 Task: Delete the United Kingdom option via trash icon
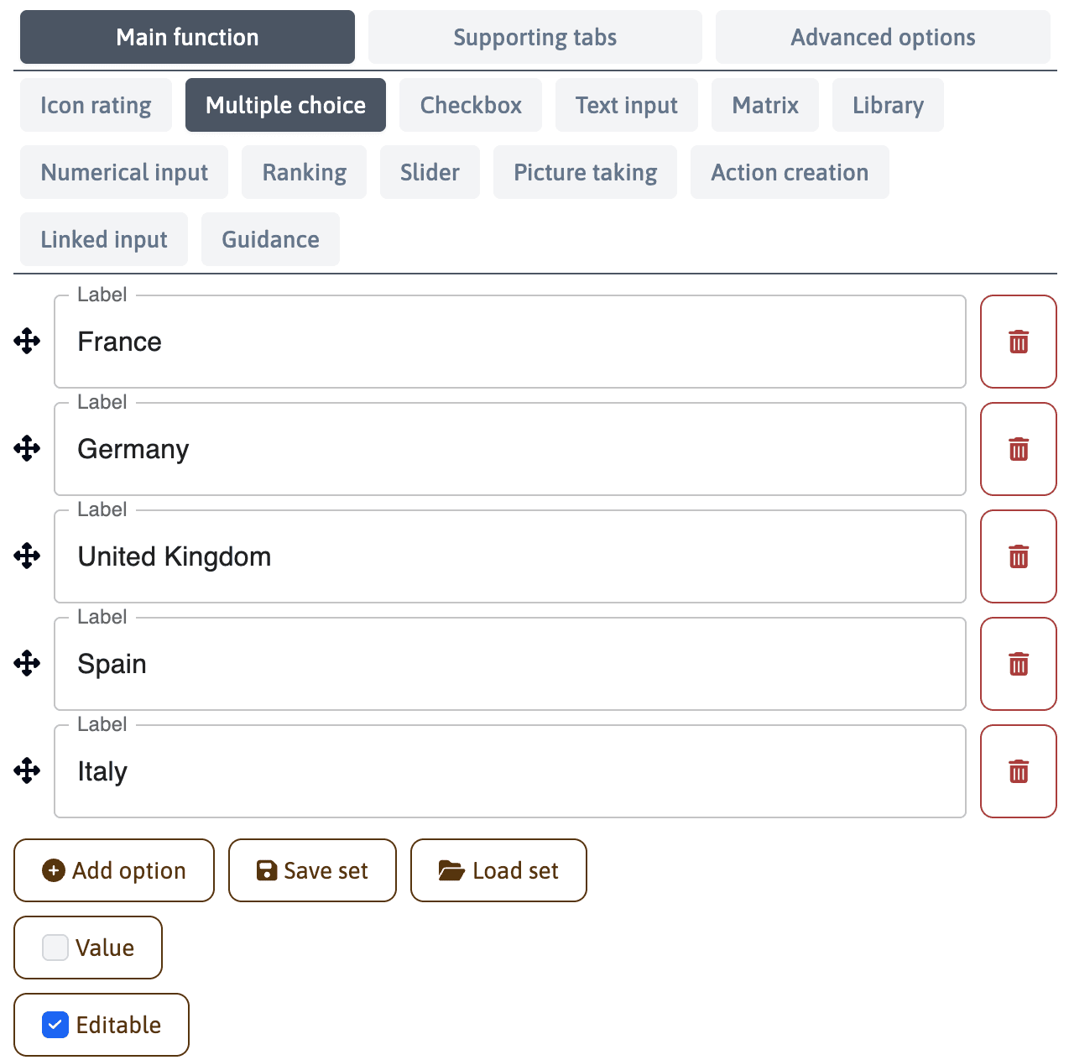[x=1018, y=556]
